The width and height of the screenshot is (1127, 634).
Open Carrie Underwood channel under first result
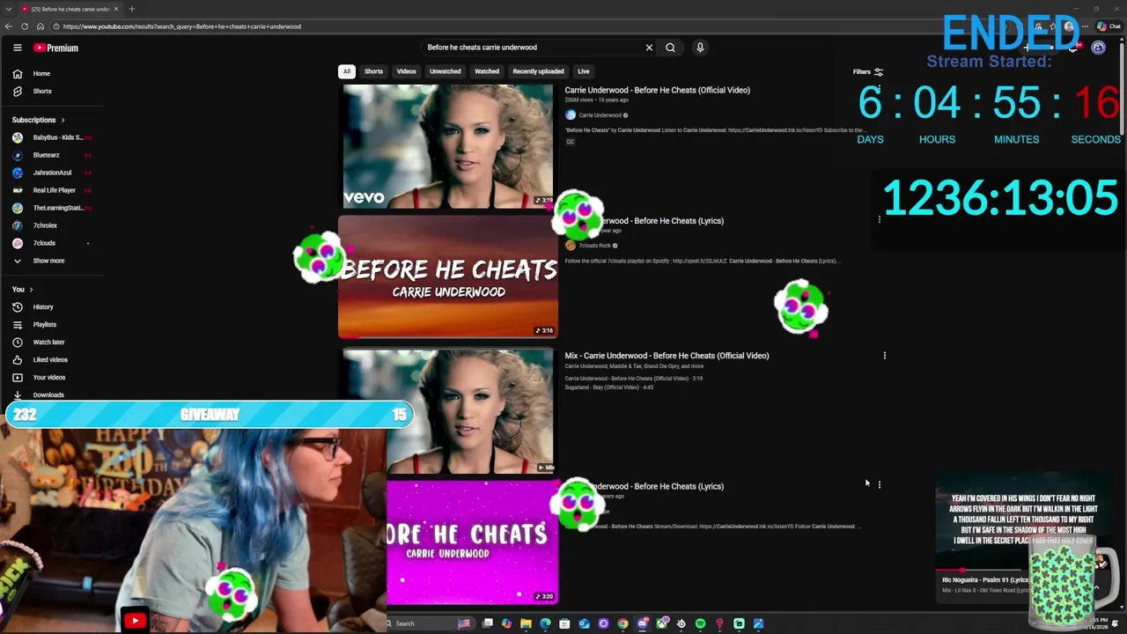pos(600,115)
